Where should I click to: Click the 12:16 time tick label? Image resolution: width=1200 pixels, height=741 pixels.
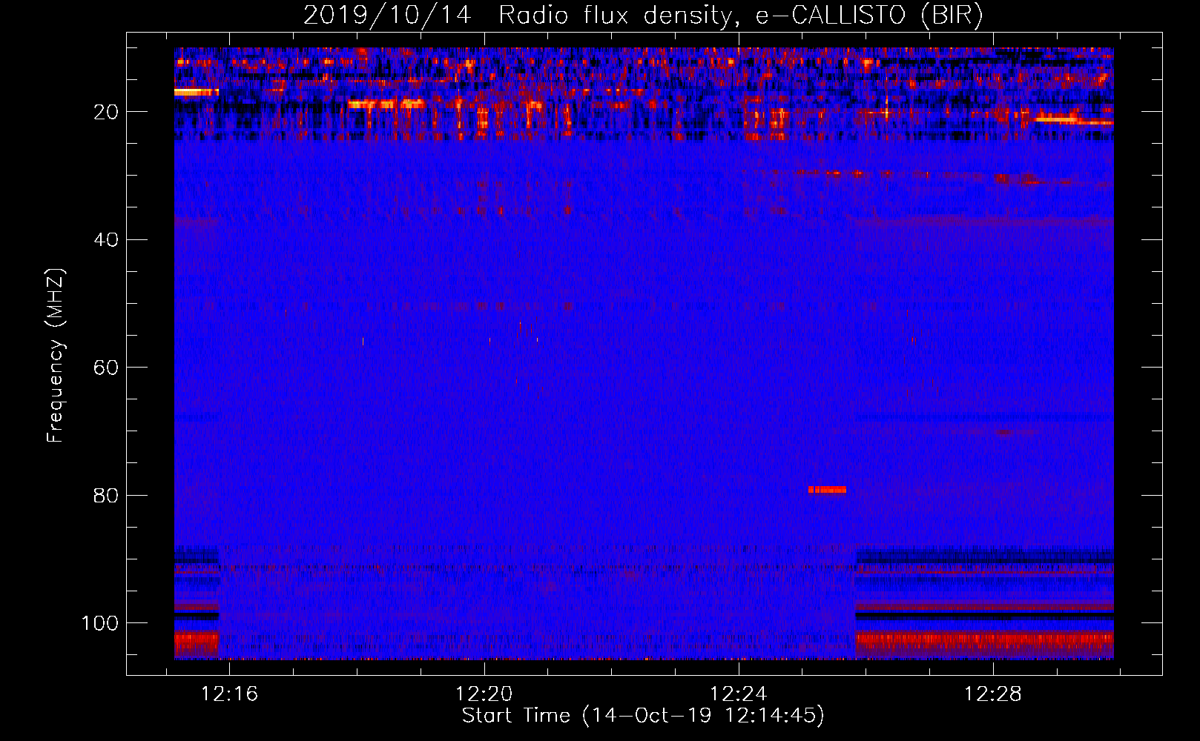[230, 694]
